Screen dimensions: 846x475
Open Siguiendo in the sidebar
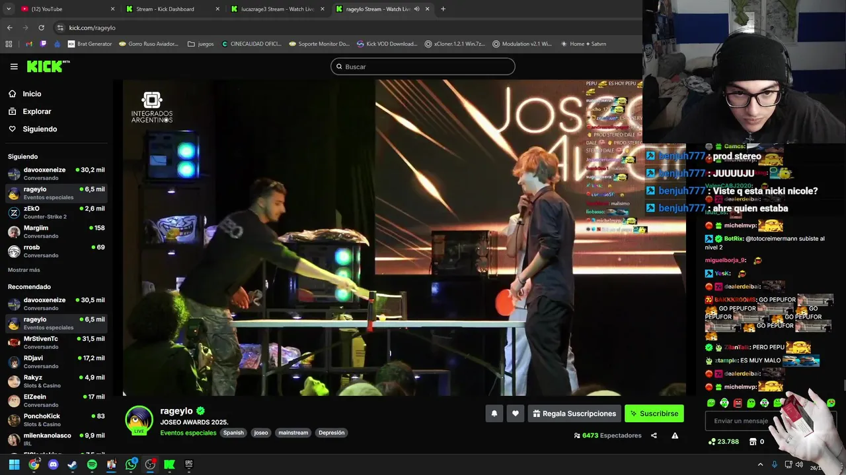tap(40, 129)
